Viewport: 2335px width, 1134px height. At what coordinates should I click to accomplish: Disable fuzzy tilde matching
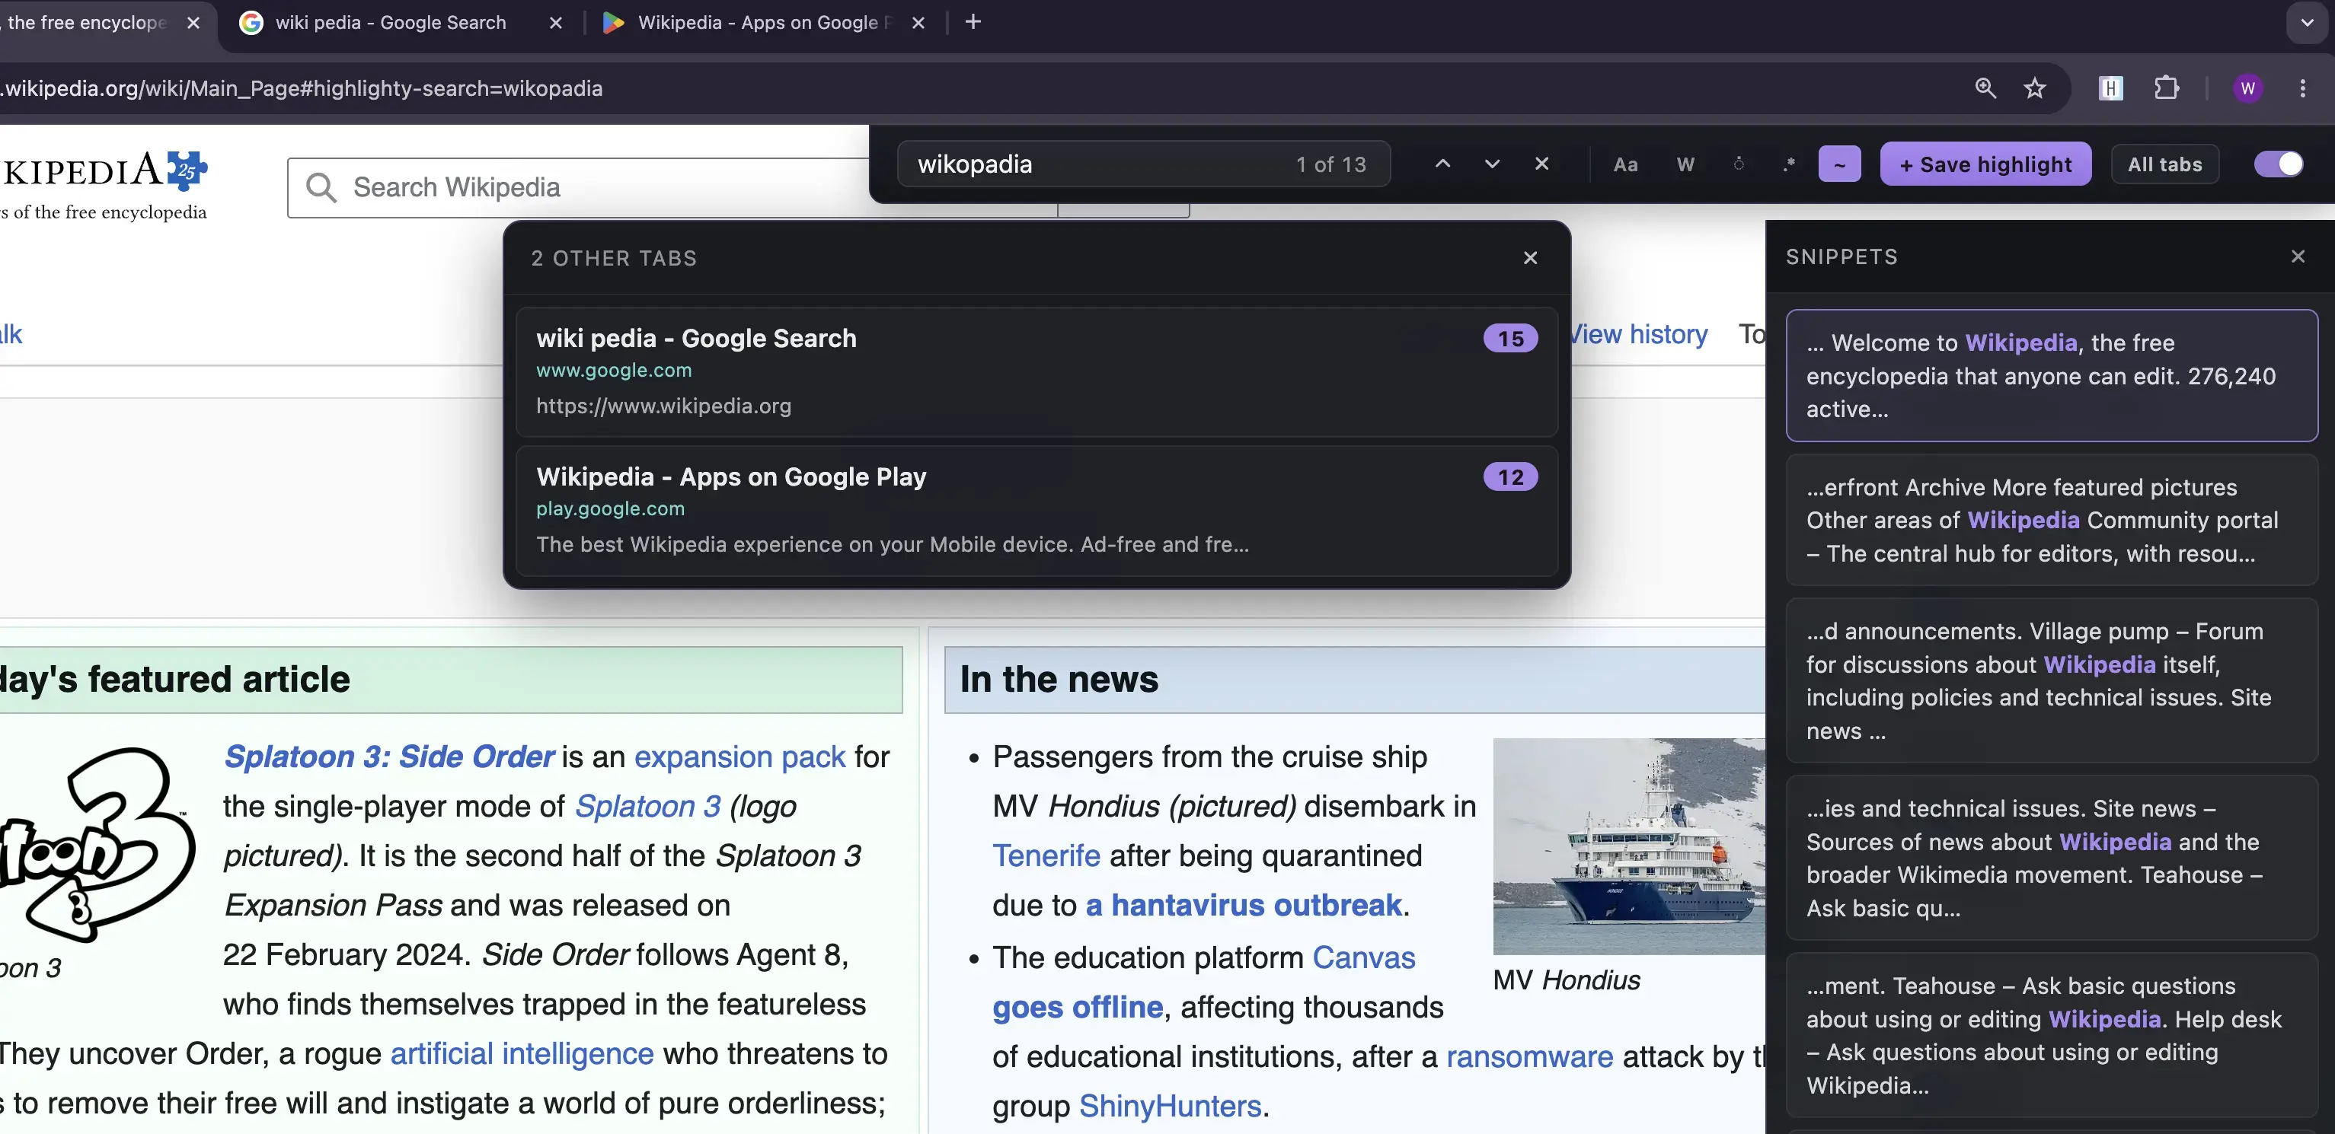1839,164
